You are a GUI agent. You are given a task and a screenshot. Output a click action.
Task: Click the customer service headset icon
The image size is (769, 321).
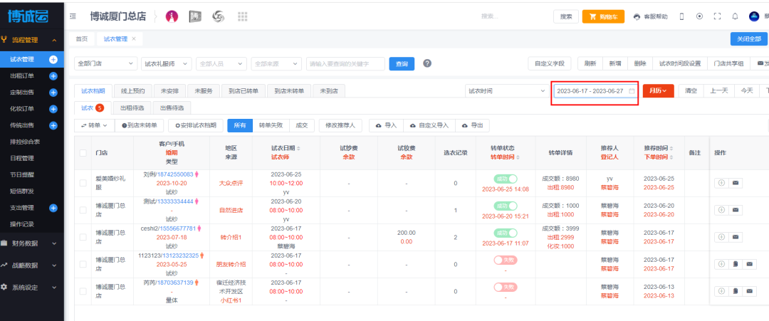(x=637, y=16)
